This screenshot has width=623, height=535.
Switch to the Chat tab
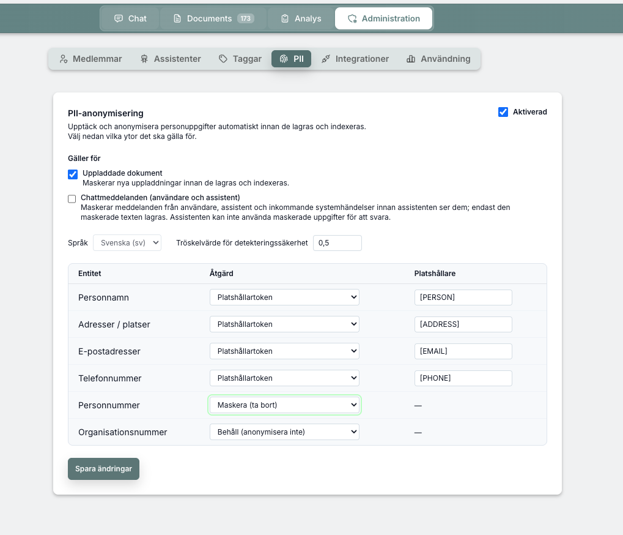point(130,19)
